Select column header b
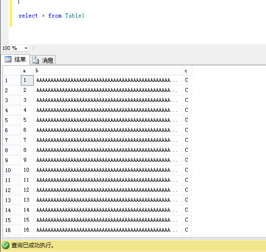The image size is (266, 252). pyautogui.click(x=108, y=71)
